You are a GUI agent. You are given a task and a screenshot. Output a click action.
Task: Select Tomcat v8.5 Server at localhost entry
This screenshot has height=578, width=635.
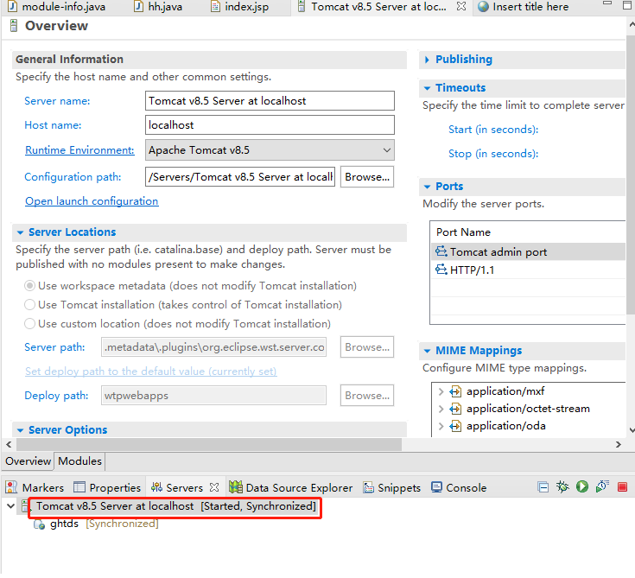click(175, 506)
